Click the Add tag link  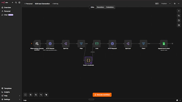[x=55, y=4]
